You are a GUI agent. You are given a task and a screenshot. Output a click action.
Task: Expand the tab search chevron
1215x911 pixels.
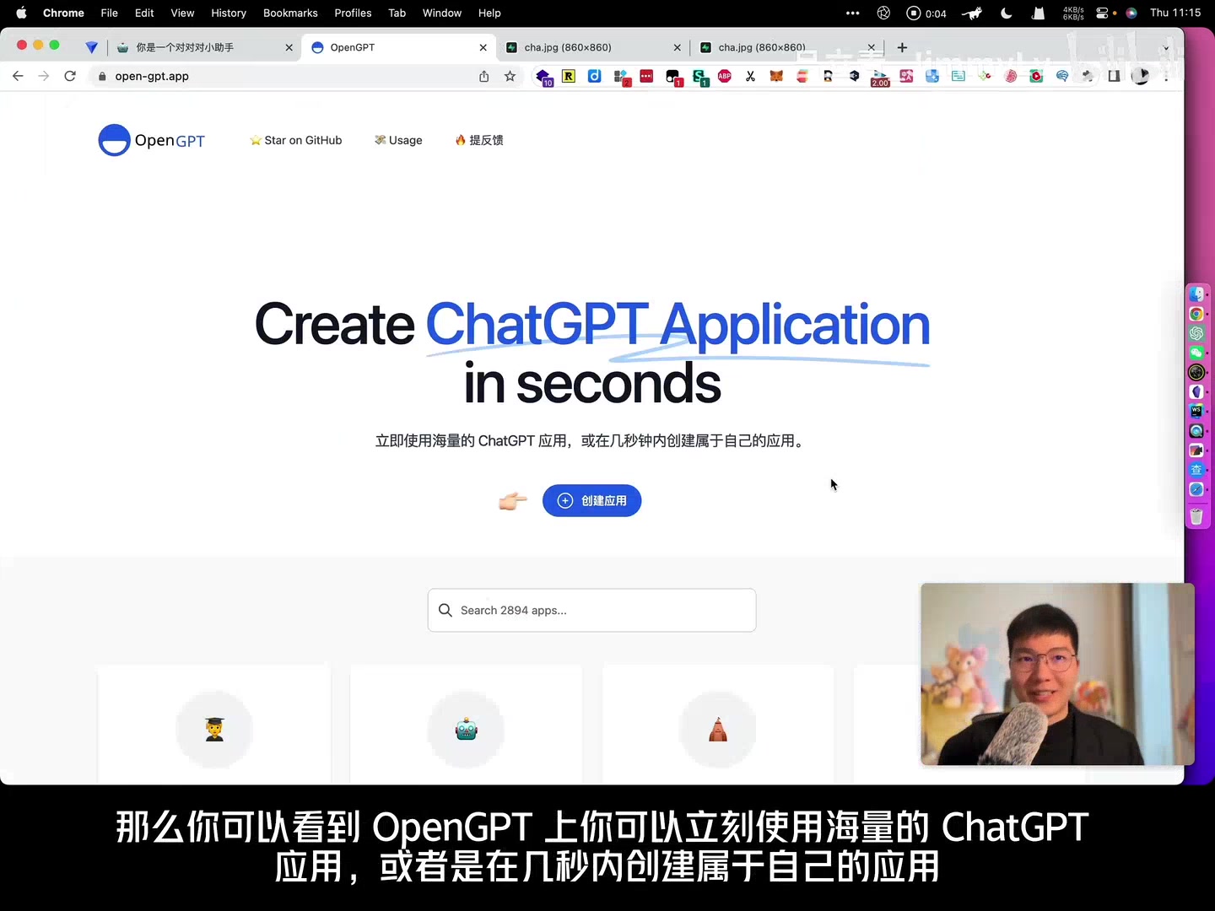click(1166, 48)
